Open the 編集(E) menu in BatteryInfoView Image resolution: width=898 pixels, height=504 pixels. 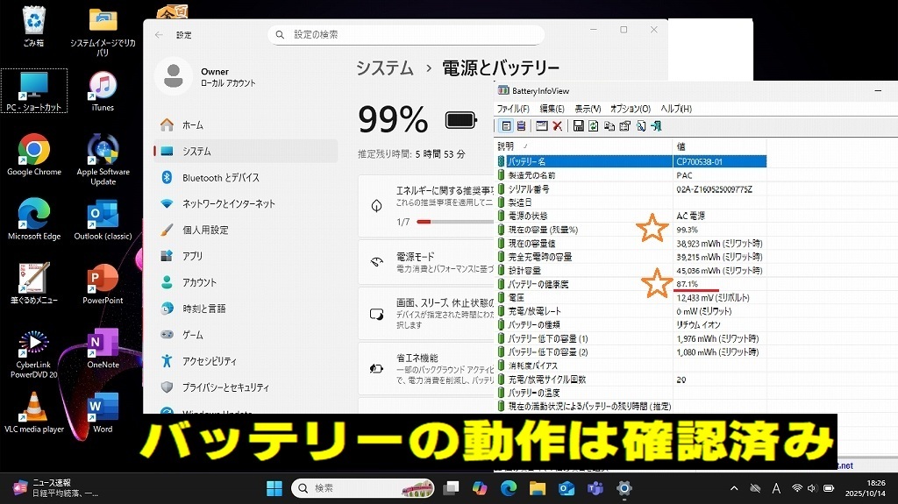pos(552,108)
